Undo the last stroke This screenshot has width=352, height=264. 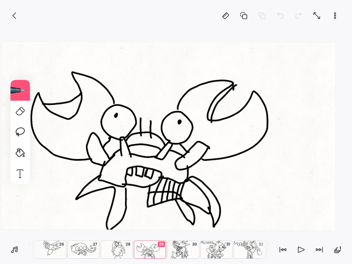(280, 16)
